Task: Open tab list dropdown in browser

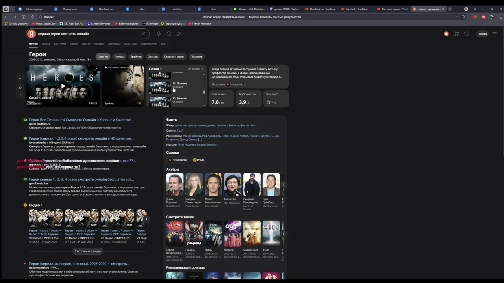Action: (13, 9)
